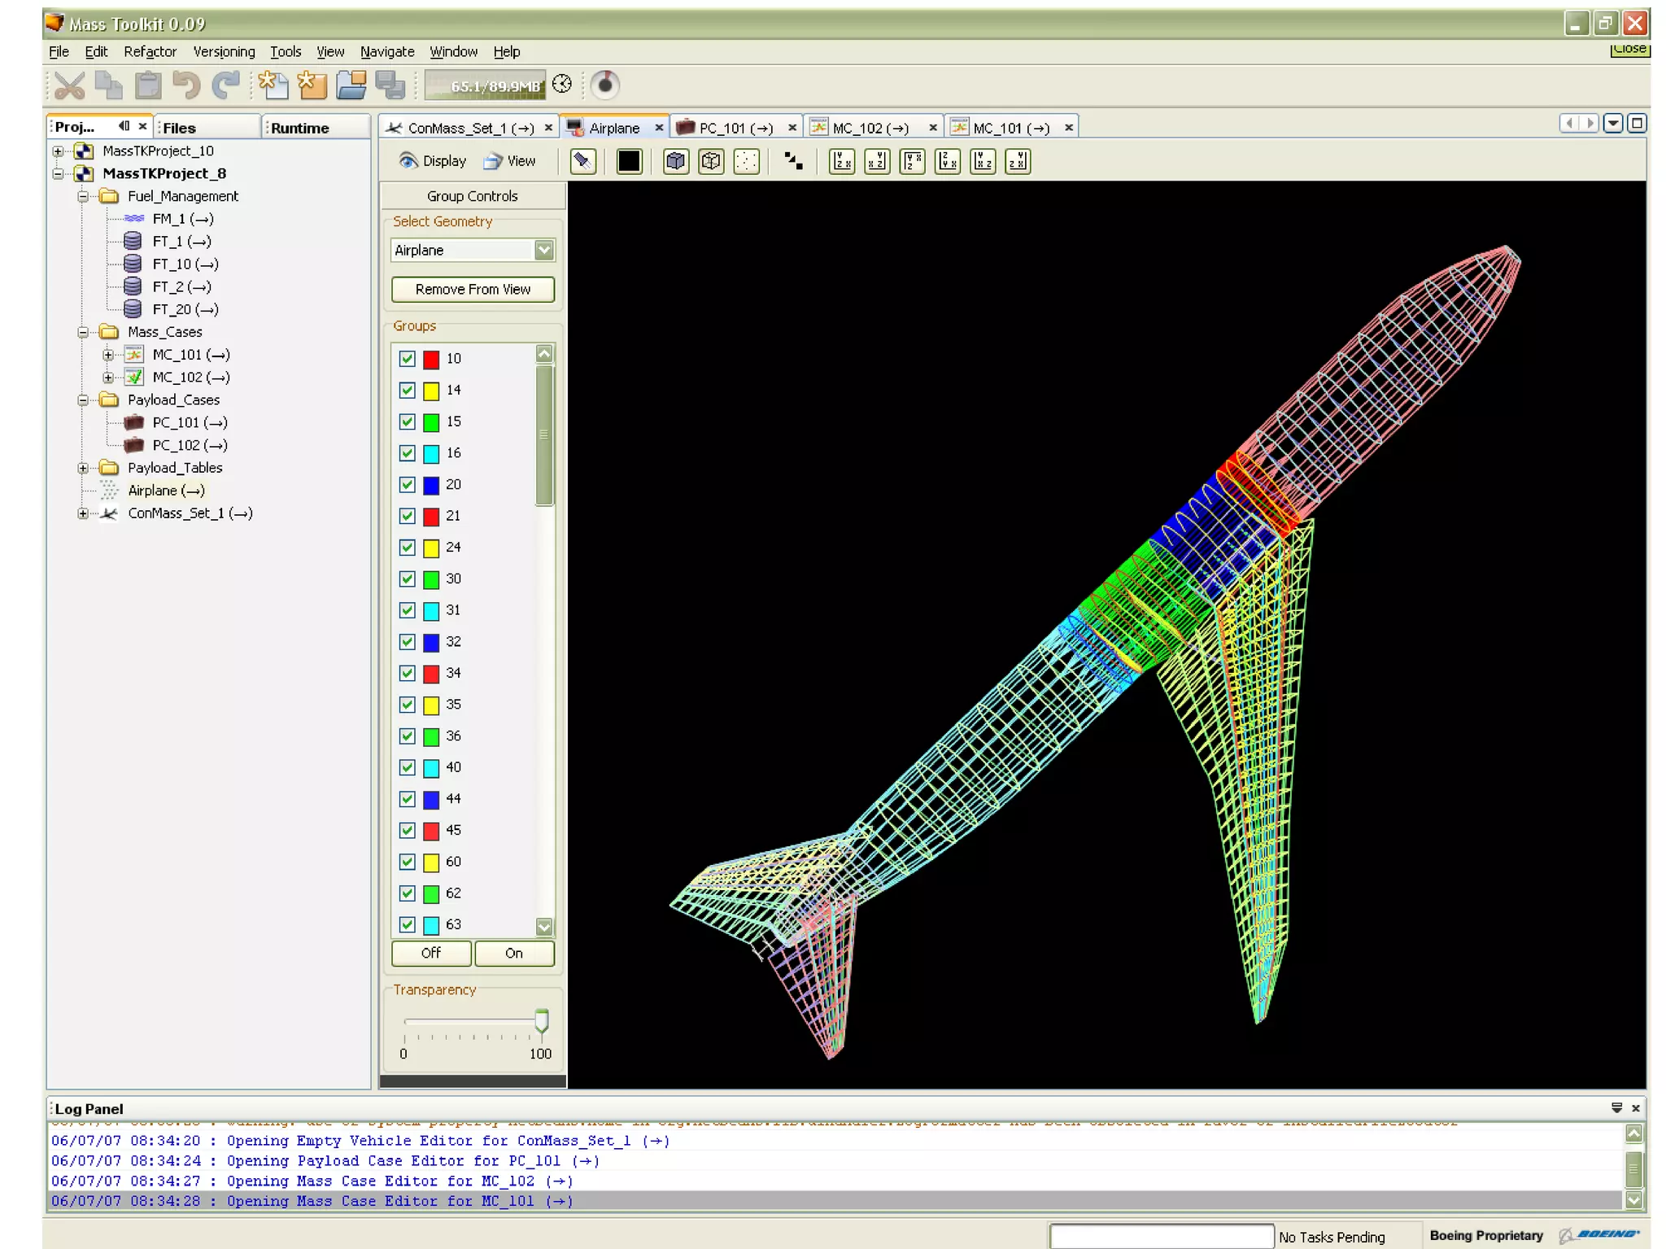Switch to the MC_102 editor tab
The height and width of the screenshot is (1249, 1666).
tap(874, 128)
